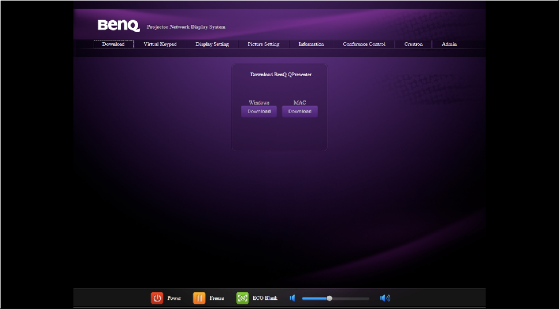Open the Crestron tab
Screen dimensions: 559x309
pos(413,44)
